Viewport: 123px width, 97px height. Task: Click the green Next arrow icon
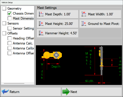click(x=66, y=92)
